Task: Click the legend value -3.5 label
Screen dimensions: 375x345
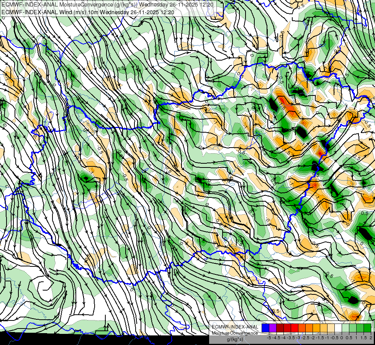Action: (x=291, y=338)
